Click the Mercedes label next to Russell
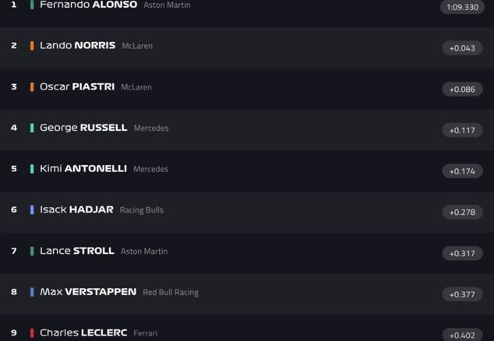The height and width of the screenshot is (341, 494). [151, 128]
